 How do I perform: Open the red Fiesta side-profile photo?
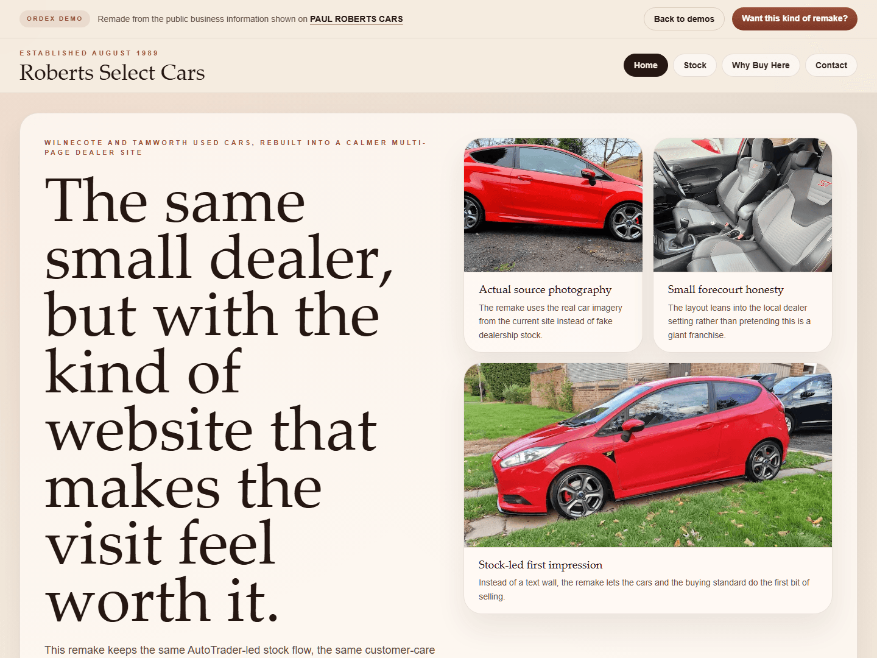click(553, 205)
